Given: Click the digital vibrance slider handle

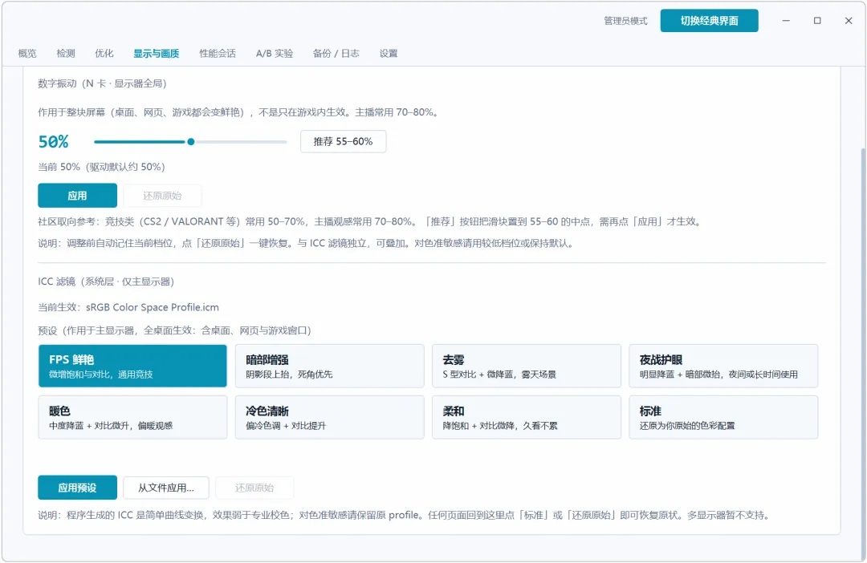Looking at the screenshot, I should click(x=191, y=142).
